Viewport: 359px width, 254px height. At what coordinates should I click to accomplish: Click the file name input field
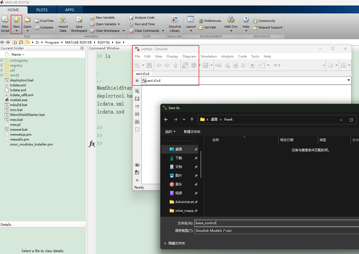coord(277,223)
